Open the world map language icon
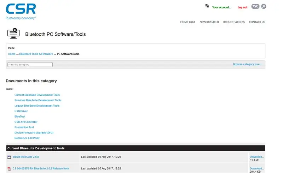 click(x=255, y=6)
